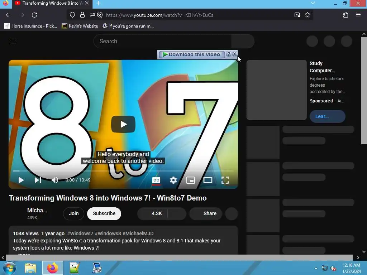Open Firefox application hamburger menu
This screenshot has width=367, height=275.
coord(358,15)
